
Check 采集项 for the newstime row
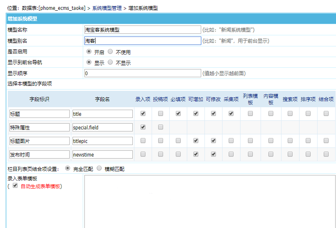click(231, 154)
